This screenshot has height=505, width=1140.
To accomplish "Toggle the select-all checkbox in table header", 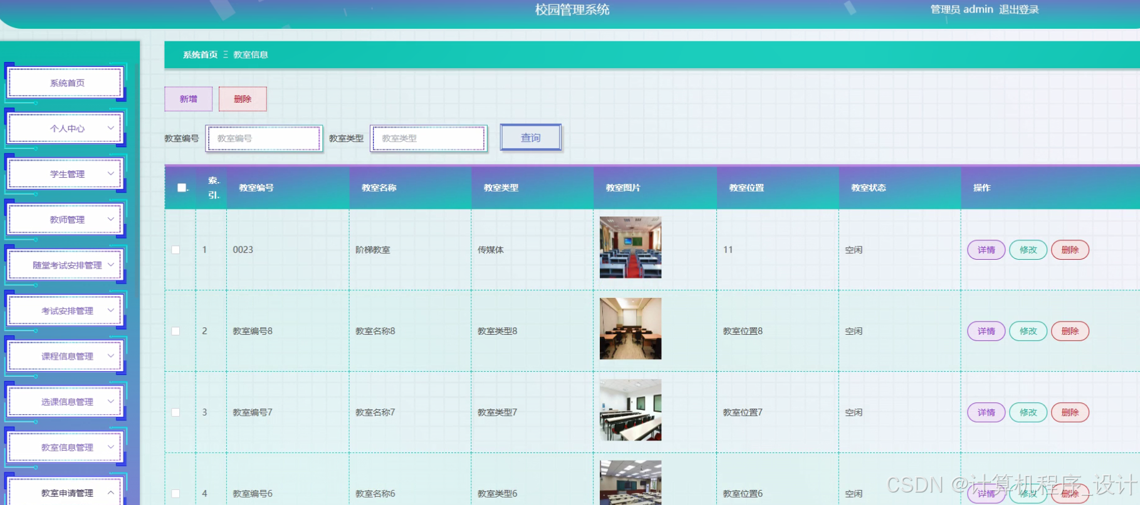I will point(182,188).
